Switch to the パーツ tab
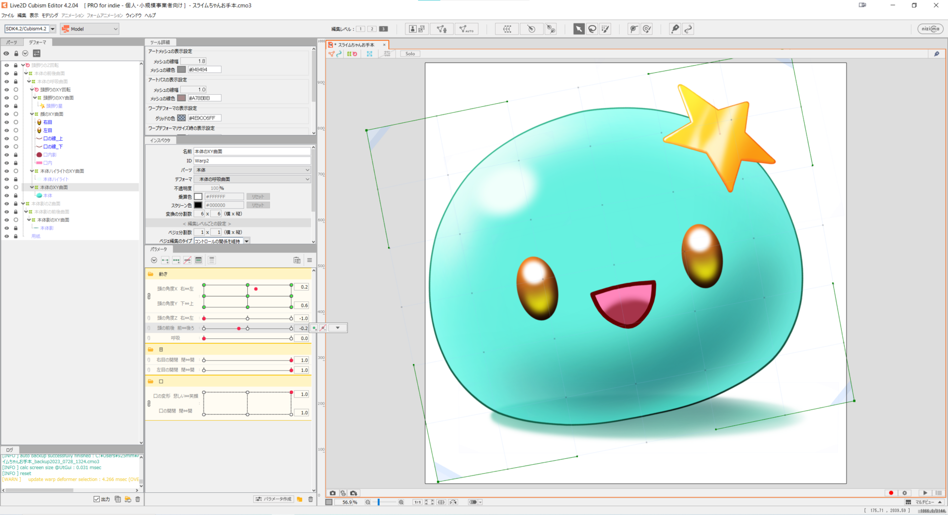948x515 pixels. (12, 42)
